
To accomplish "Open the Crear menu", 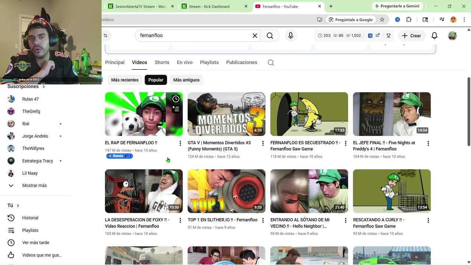I will coord(411,36).
